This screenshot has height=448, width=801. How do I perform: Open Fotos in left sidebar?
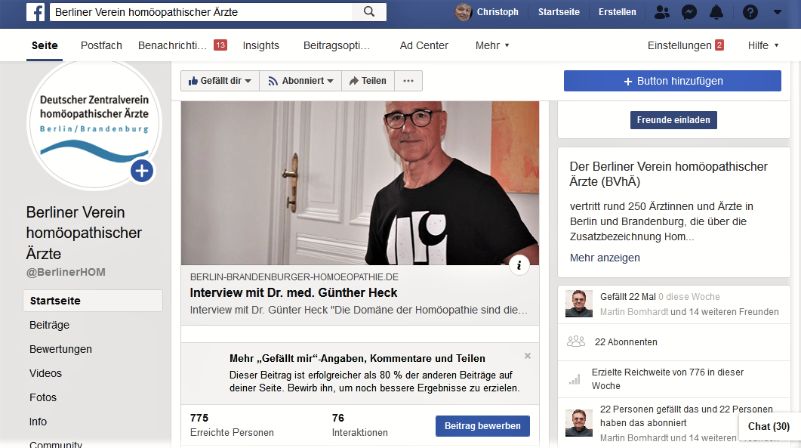coord(43,397)
